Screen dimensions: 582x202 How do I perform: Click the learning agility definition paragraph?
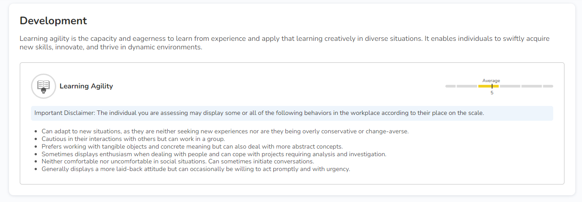click(x=284, y=43)
